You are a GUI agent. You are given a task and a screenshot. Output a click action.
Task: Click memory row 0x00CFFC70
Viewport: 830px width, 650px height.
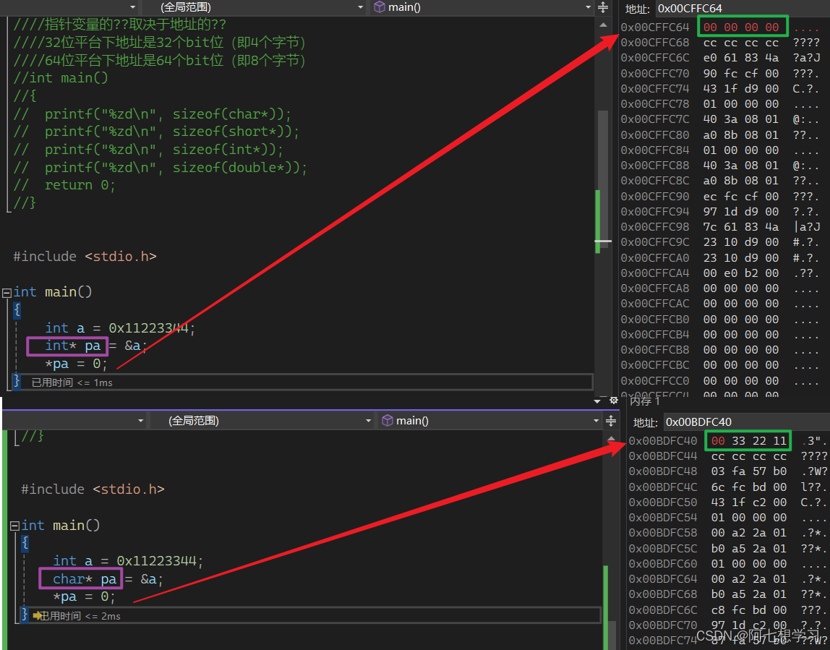coord(720,73)
